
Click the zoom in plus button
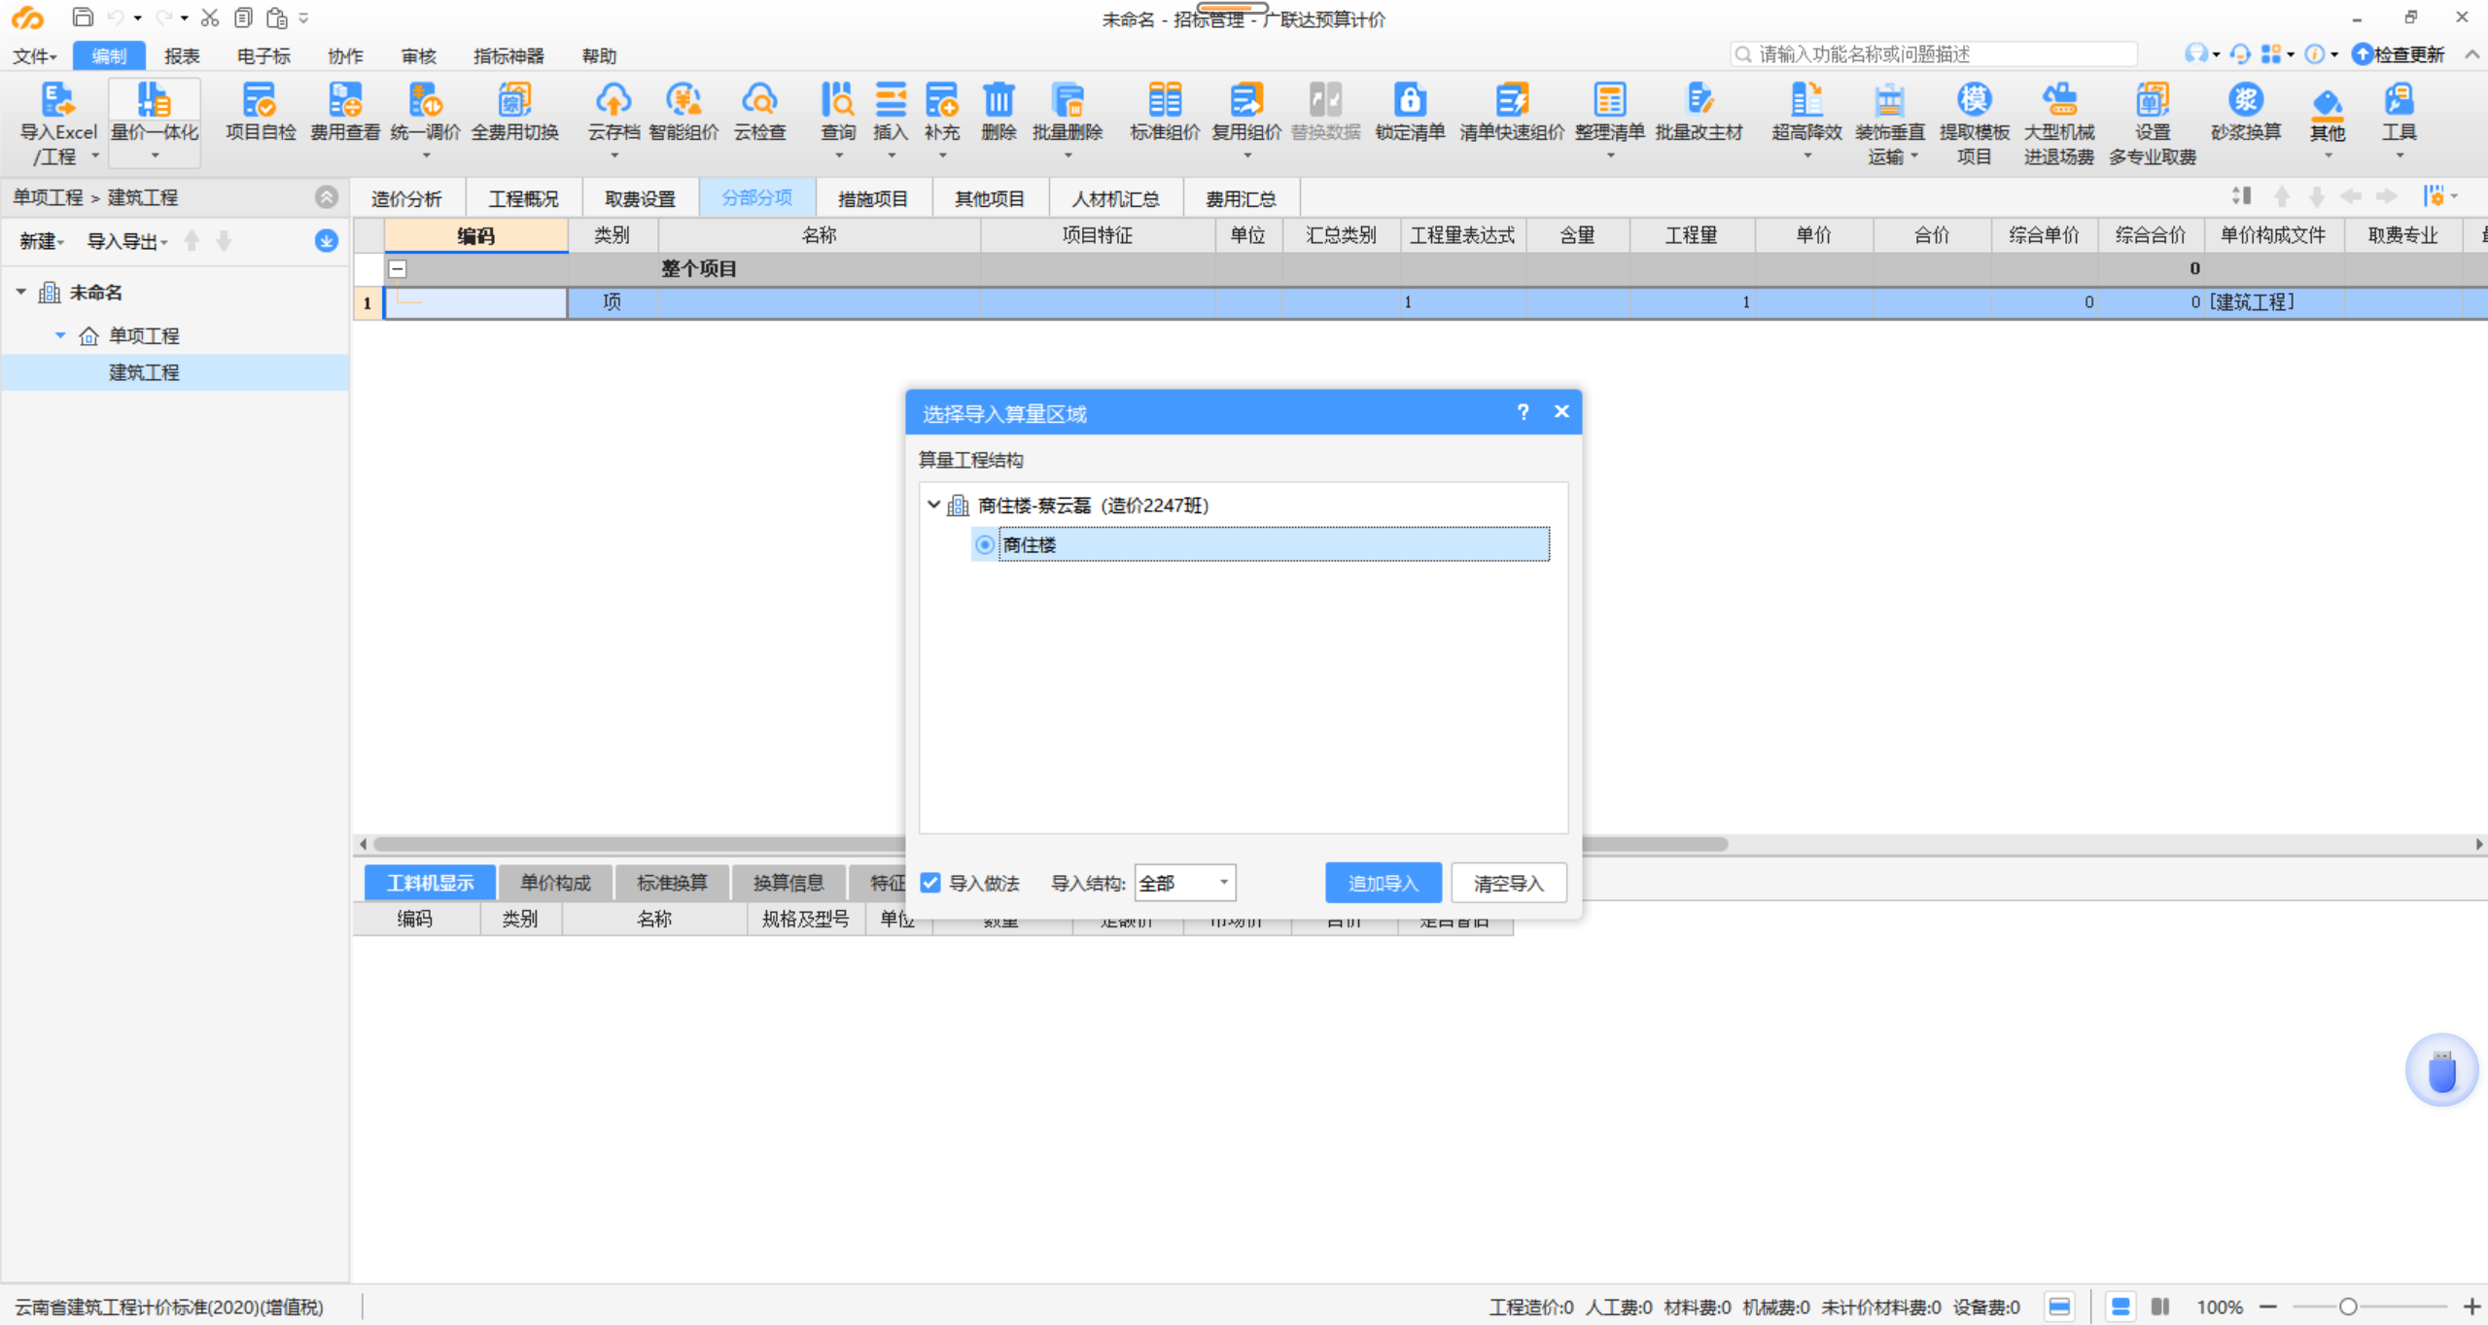(2470, 1307)
